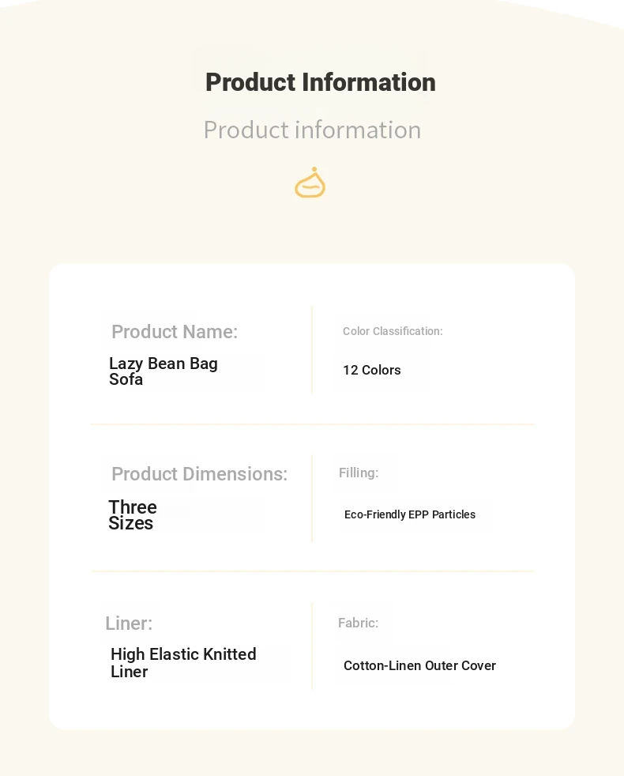Viewport: 624px width, 776px height.
Task: Click the 12 Colors value
Action: [x=371, y=370]
